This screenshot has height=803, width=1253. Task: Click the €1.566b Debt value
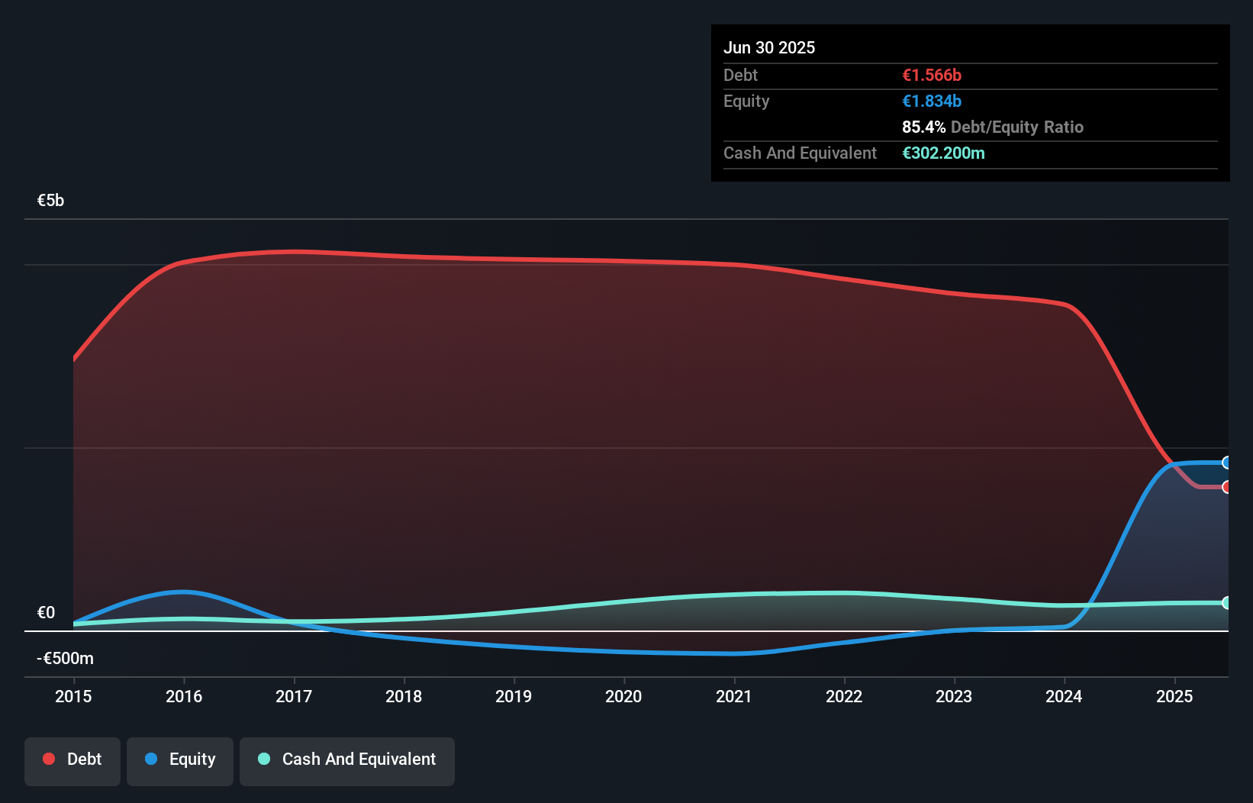(932, 75)
